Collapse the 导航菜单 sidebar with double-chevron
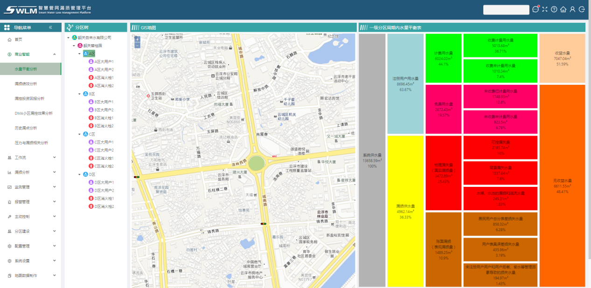 (50, 27)
